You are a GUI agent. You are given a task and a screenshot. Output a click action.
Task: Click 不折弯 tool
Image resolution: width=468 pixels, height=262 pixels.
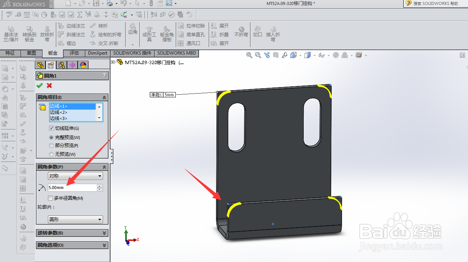241,32
